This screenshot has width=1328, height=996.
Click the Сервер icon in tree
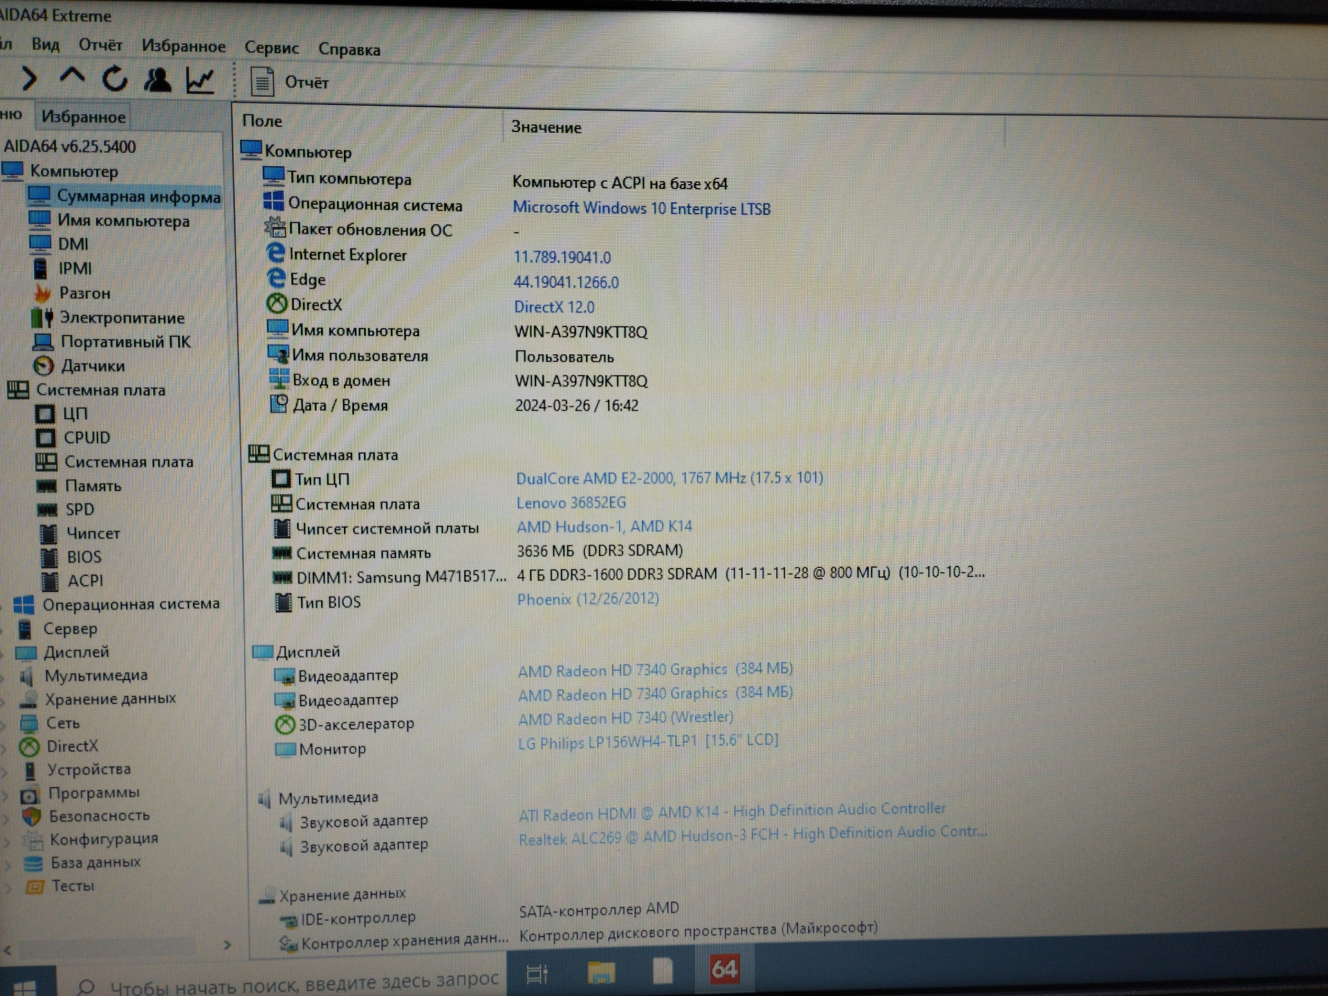point(25,629)
